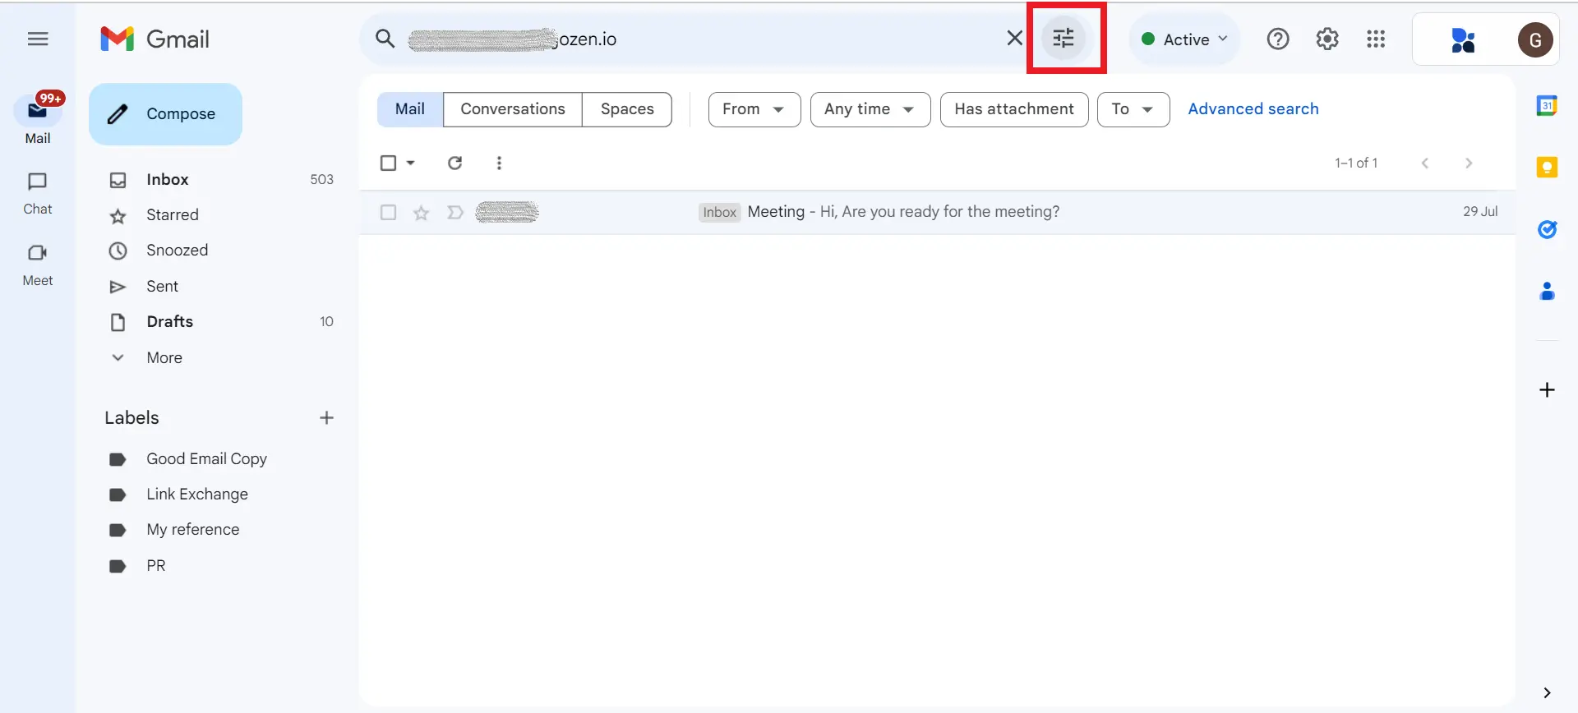Open the Any time filter dropdown
This screenshot has width=1578, height=713.
870,109
